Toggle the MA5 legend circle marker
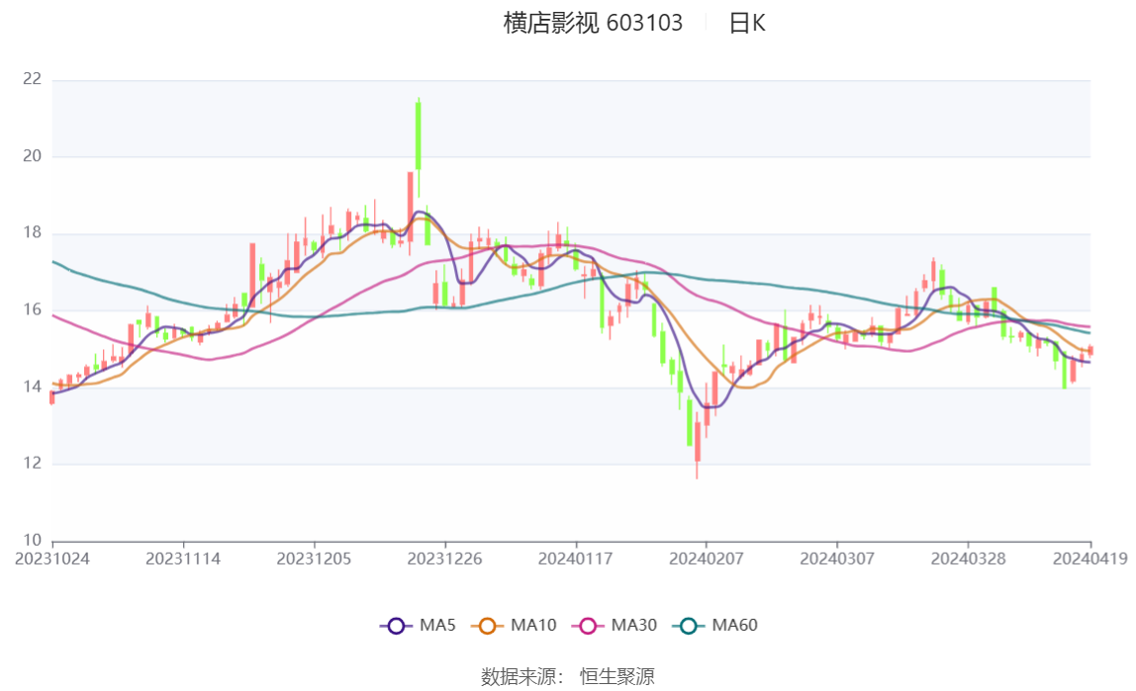This screenshot has height=691, width=1136. [x=397, y=626]
